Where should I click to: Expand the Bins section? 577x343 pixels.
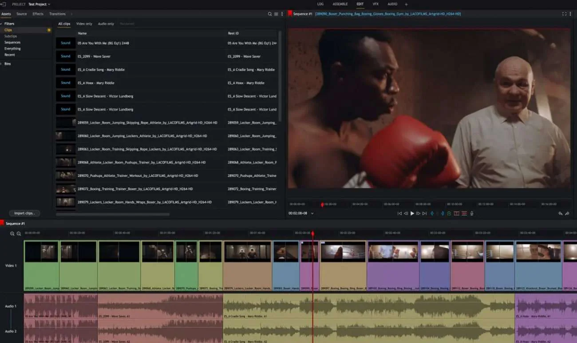point(1,64)
